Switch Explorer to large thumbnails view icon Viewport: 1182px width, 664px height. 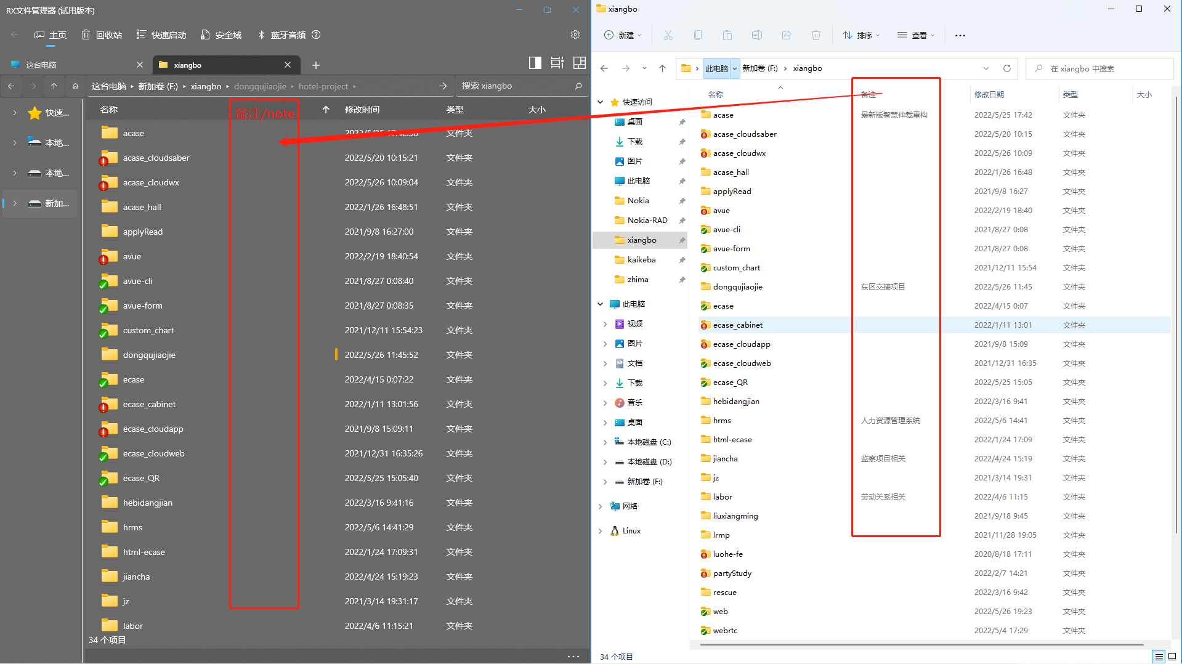pyautogui.click(x=1172, y=657)
